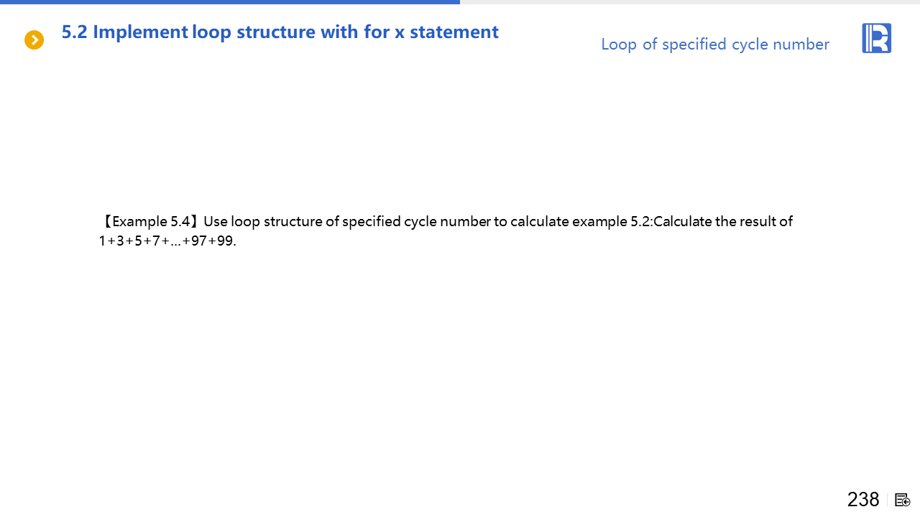
Task: Click the "5.2" section number in the heading
Action: [74, 32]
